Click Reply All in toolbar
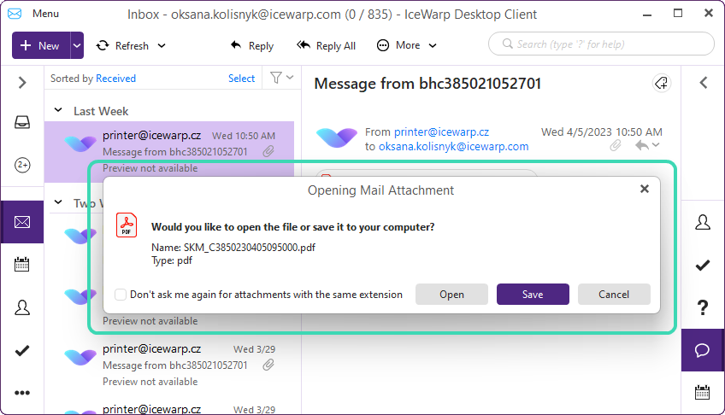Screen dimensions: 725x415 click(x=326, y=46)
